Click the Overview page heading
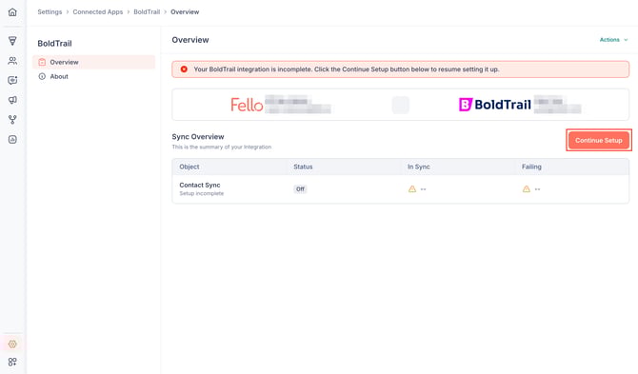638x374 pixels. pos(190,40)
